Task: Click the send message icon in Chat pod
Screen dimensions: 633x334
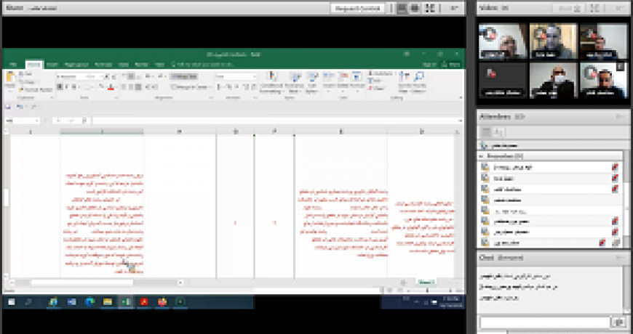Action: [618, 322]
